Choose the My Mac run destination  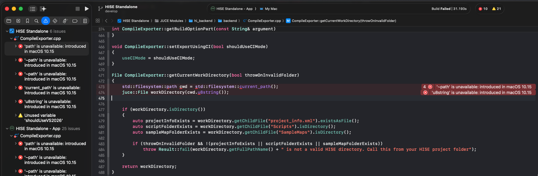point(268,9)
